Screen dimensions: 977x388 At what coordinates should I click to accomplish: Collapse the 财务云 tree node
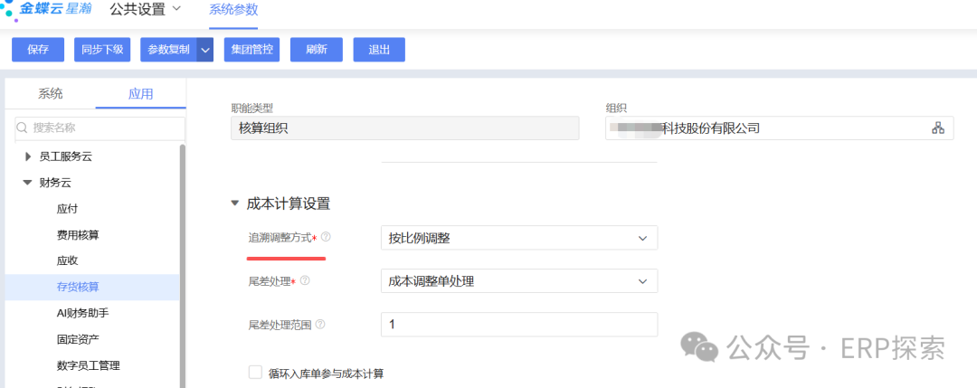tap(28, 183)
